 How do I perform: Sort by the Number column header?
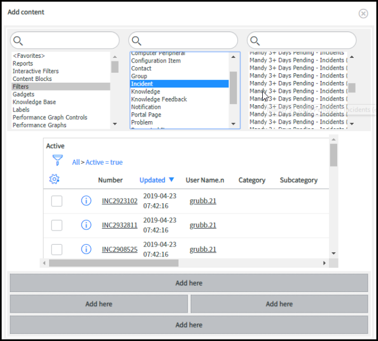[110, 180]
